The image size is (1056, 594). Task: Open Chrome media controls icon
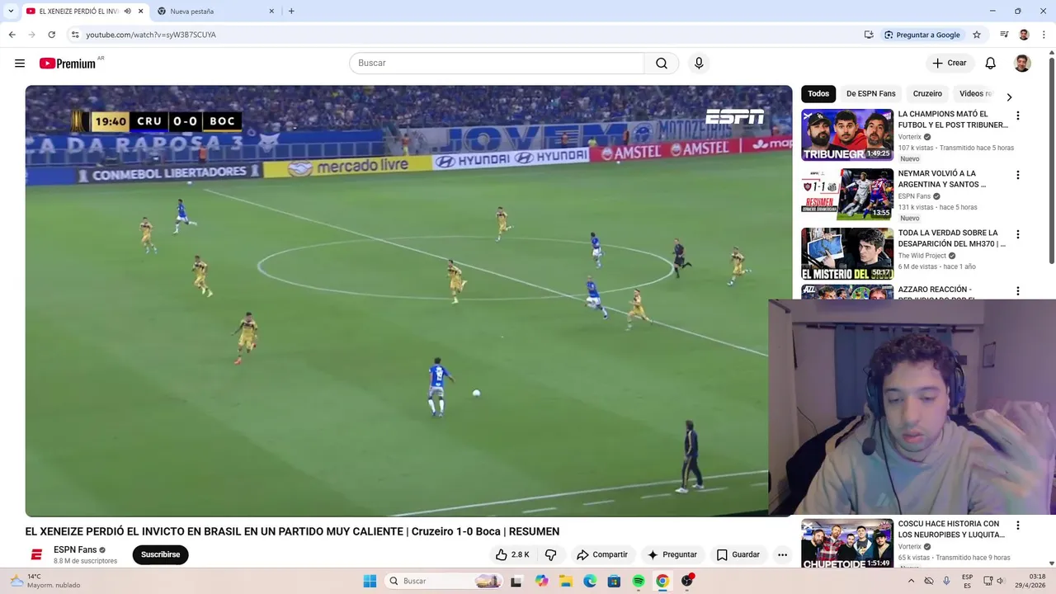[x=1004, y=35]
